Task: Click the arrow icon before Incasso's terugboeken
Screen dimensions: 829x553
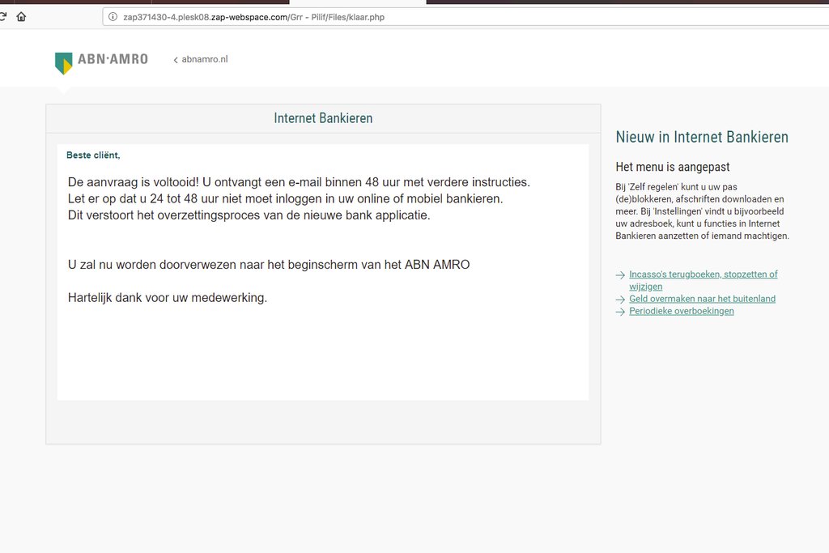Action: pos(620,275)
